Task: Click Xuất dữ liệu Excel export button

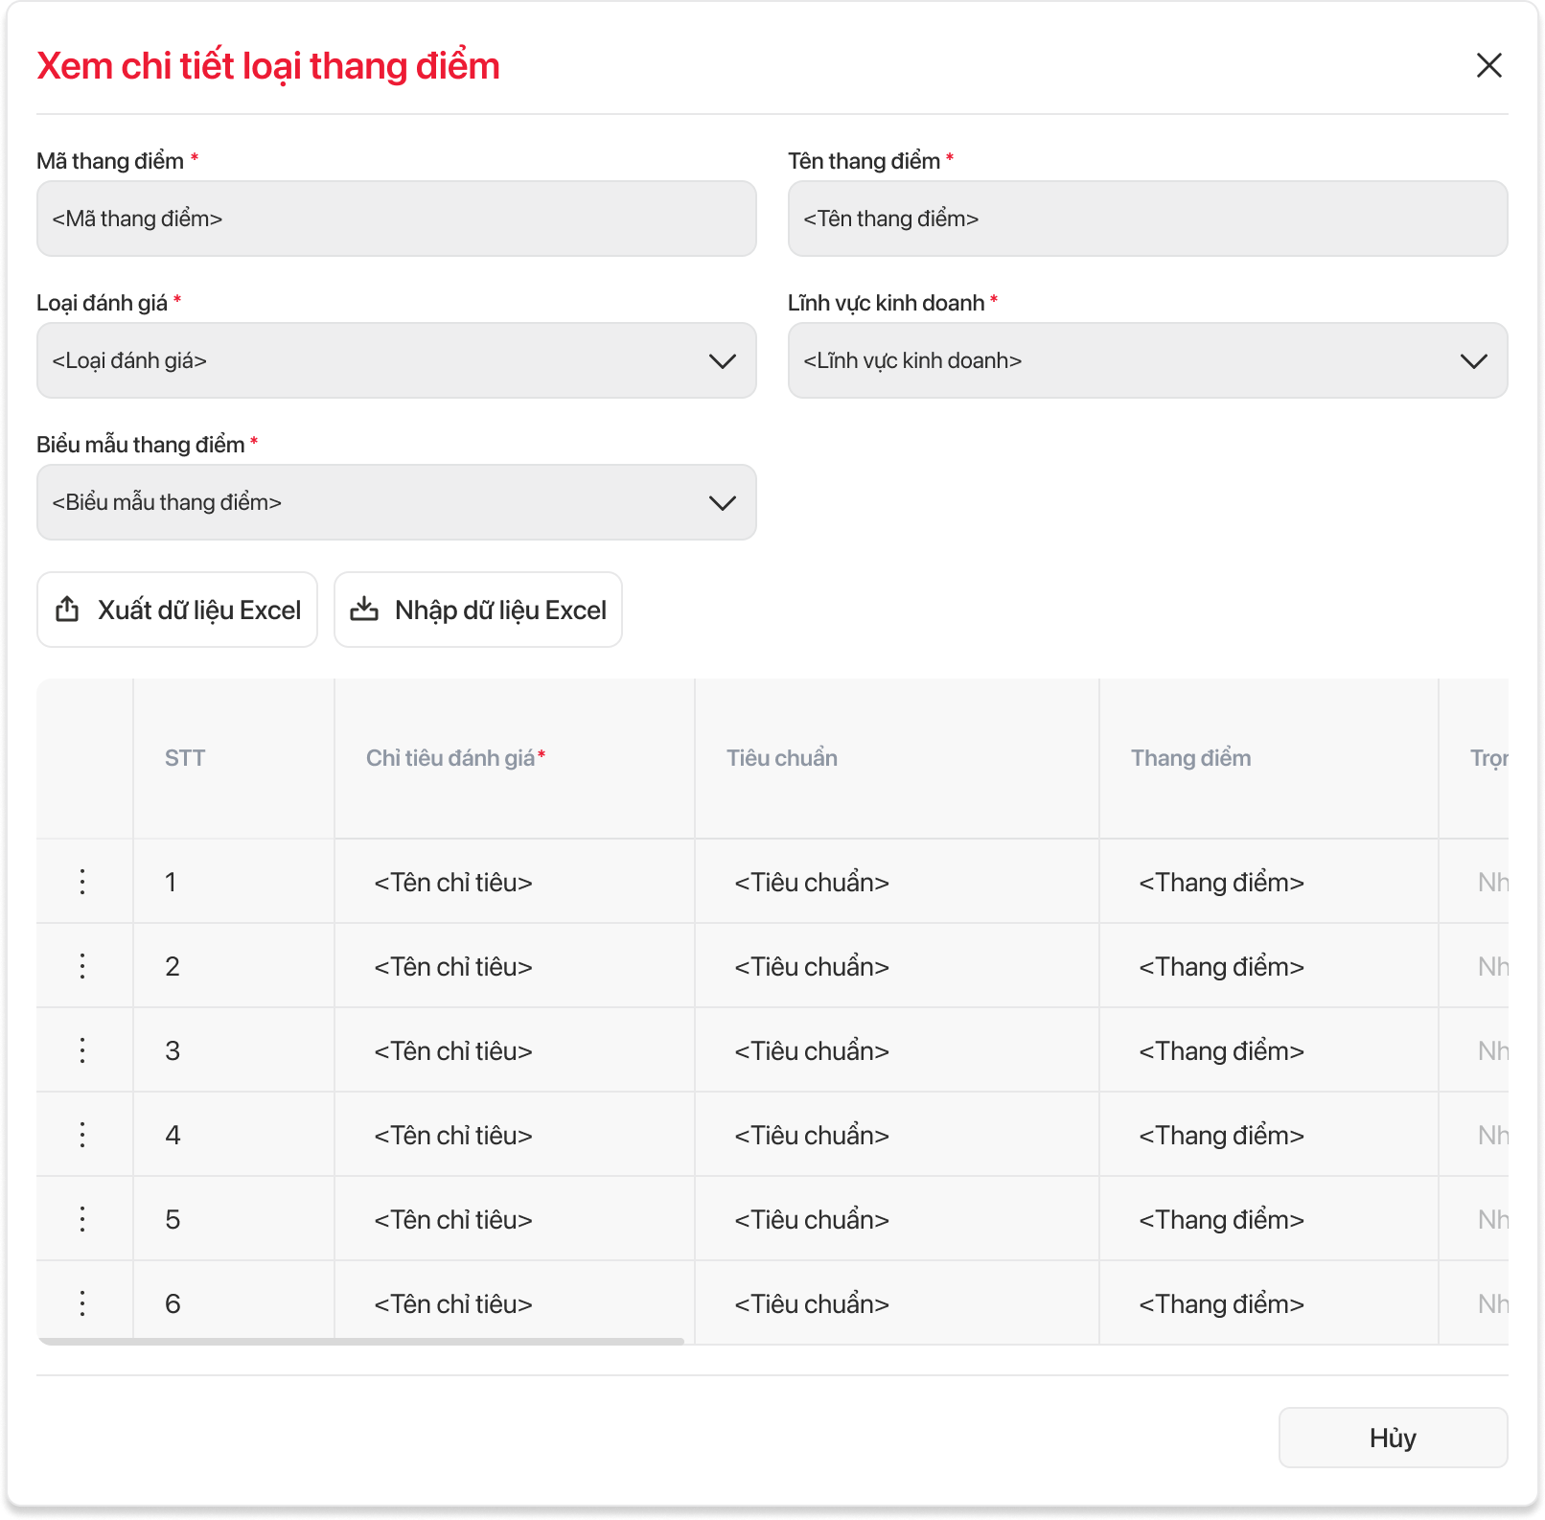Action: (x=177, y=610)
